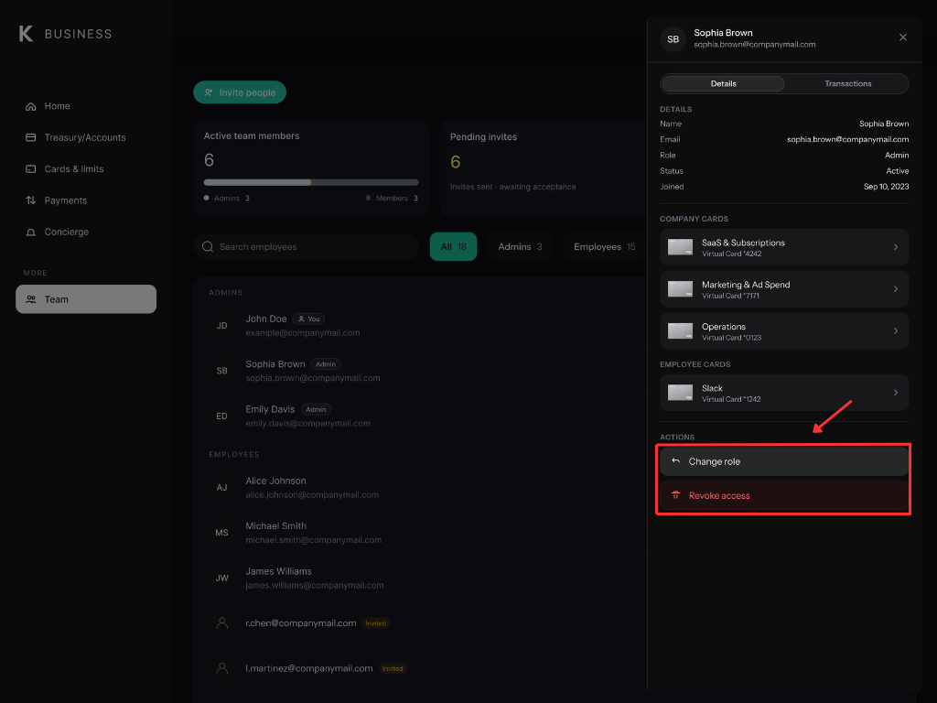Image resolution: width=937 pixels, height=703 pixels.
Task: Click the AJ avatar for Alice Johnson
Action: coord(221,488)
